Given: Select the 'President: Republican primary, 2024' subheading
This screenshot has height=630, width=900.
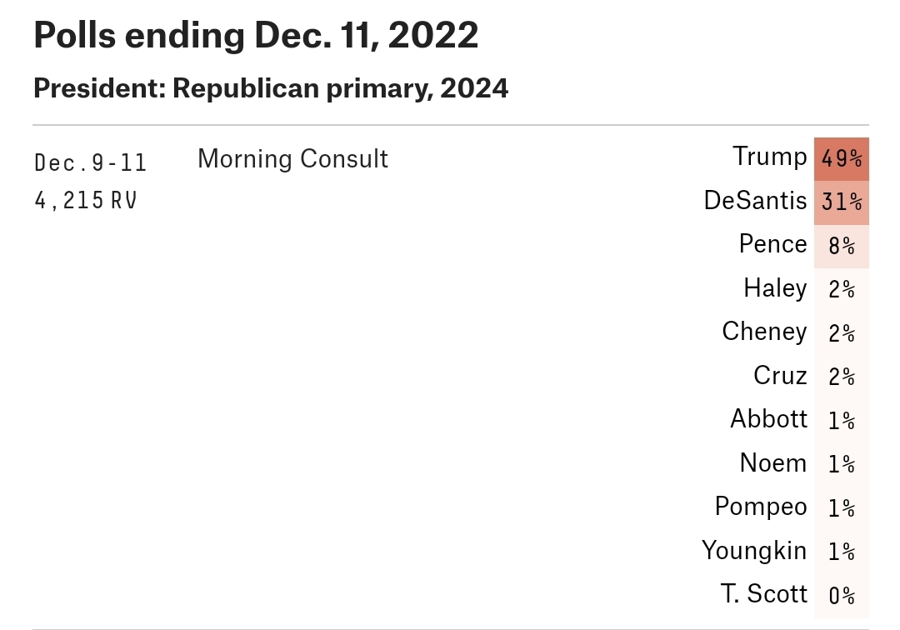Looking at the screenshot, I should pos(271,87).
